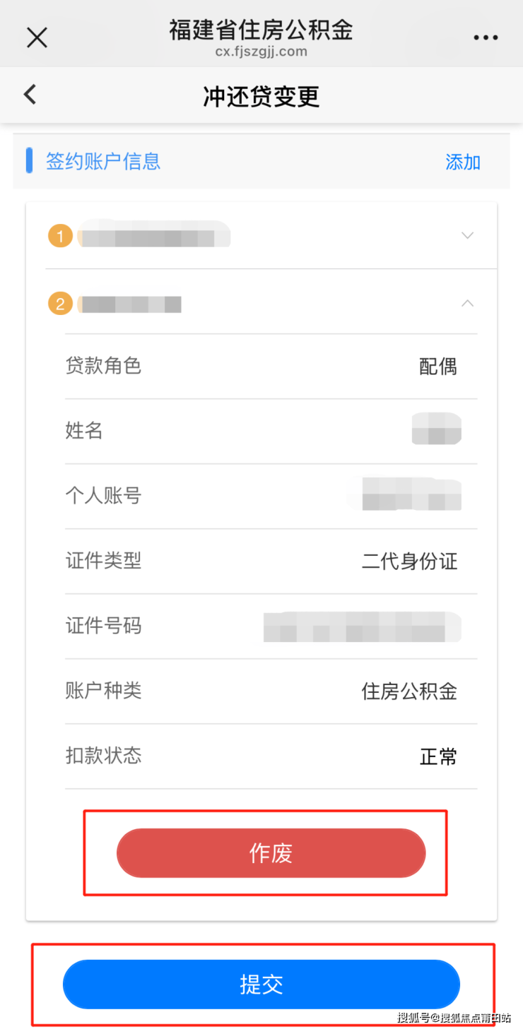Click the 证件号码 blurred value

click(x=362, y=626)
